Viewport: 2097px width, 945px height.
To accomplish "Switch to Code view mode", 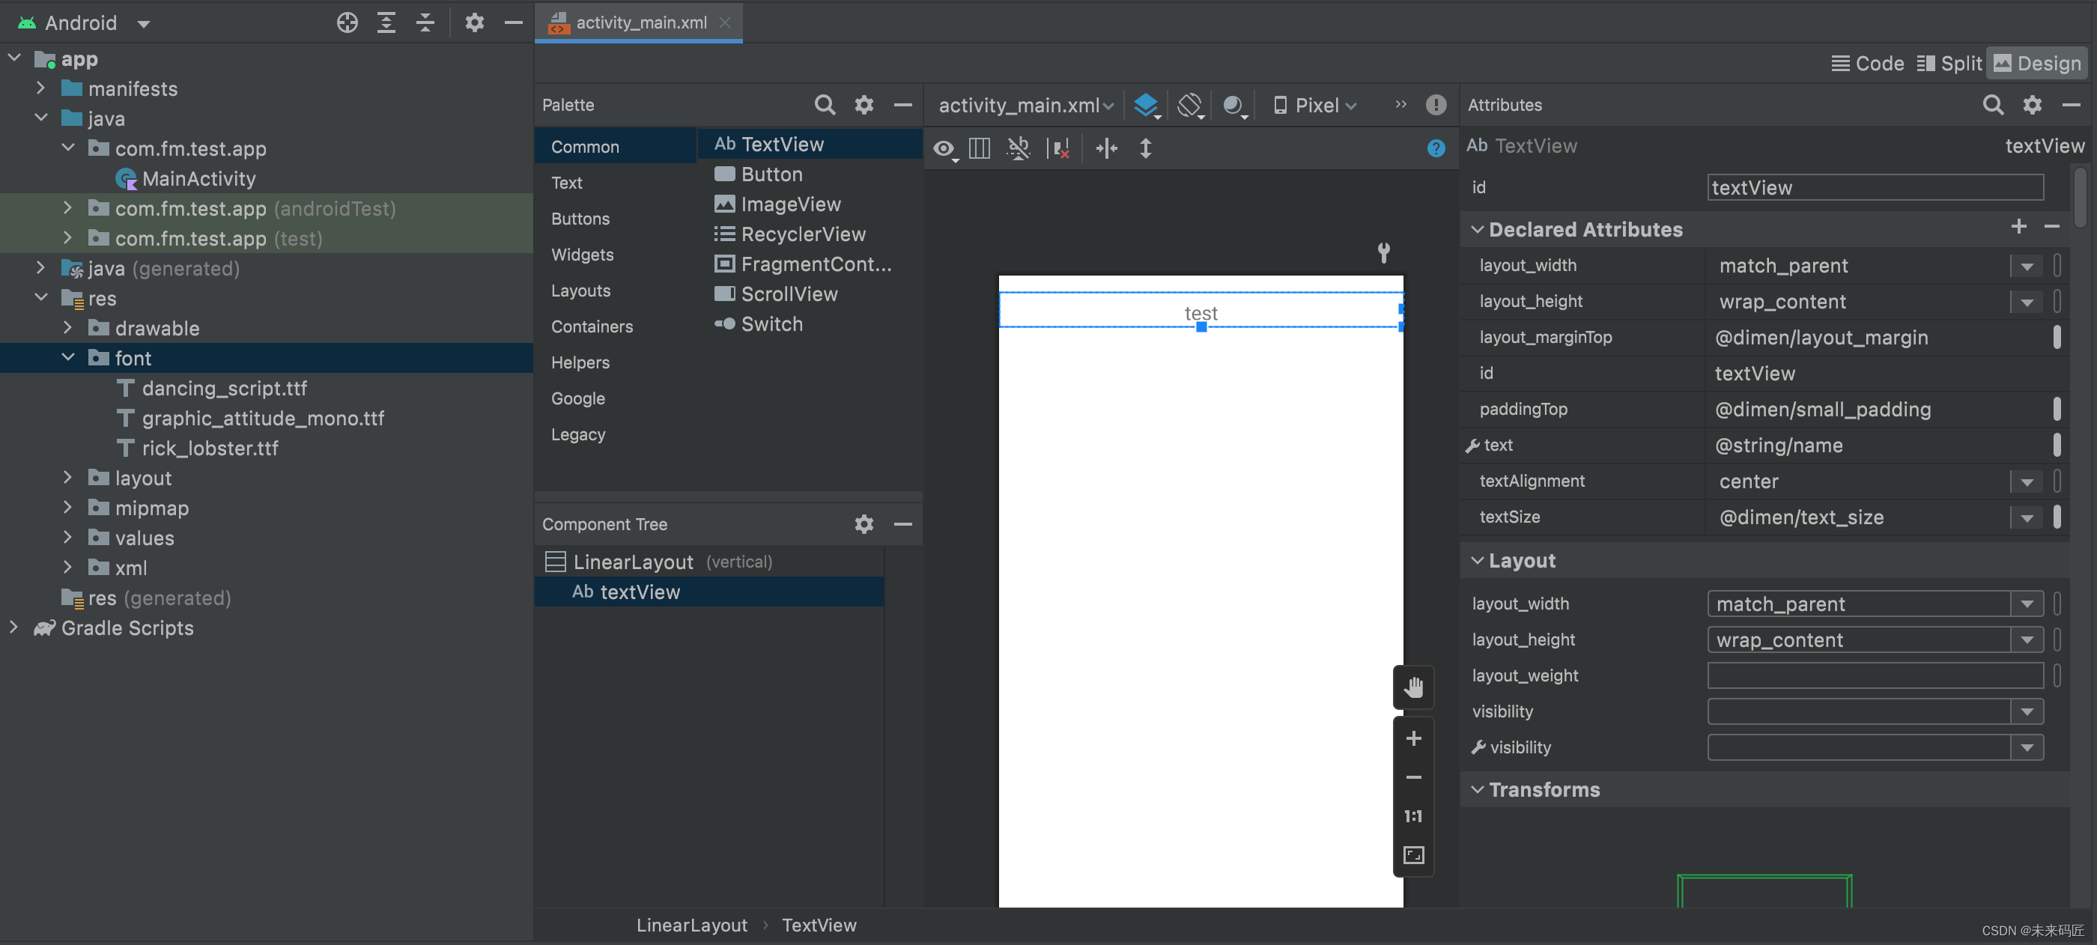I will click(1867, 64).
